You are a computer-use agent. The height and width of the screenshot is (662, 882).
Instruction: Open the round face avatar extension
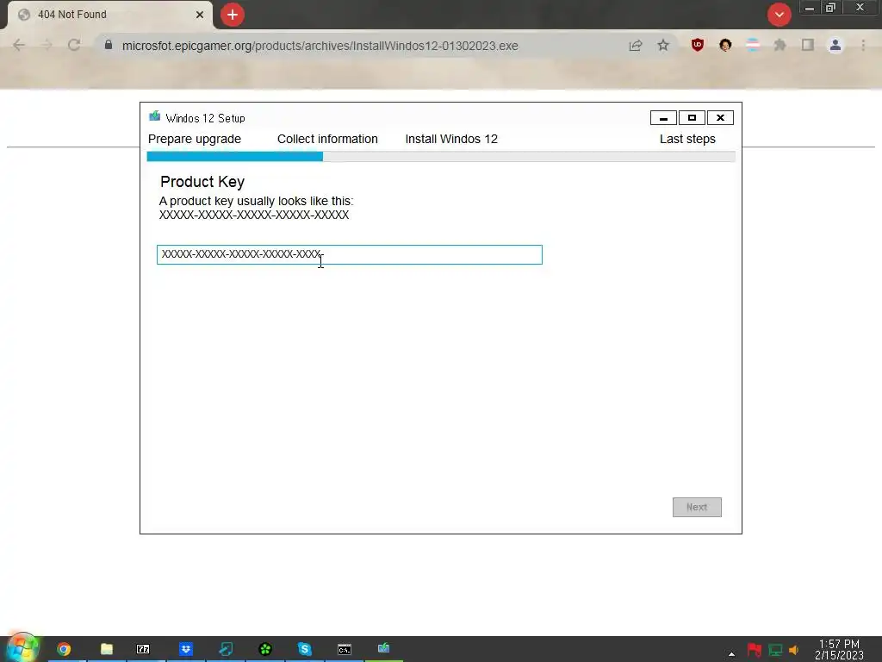coord(725,45)
